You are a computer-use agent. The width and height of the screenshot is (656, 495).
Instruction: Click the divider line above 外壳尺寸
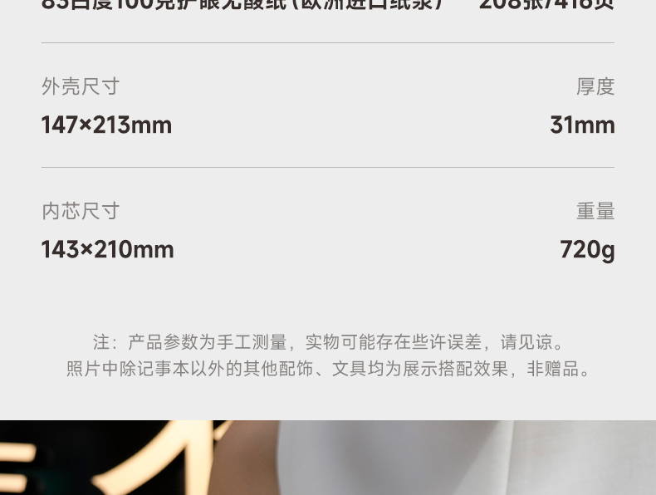point(328,42)
